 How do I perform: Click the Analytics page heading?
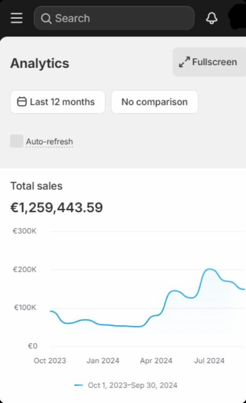(x=40, y=63)
